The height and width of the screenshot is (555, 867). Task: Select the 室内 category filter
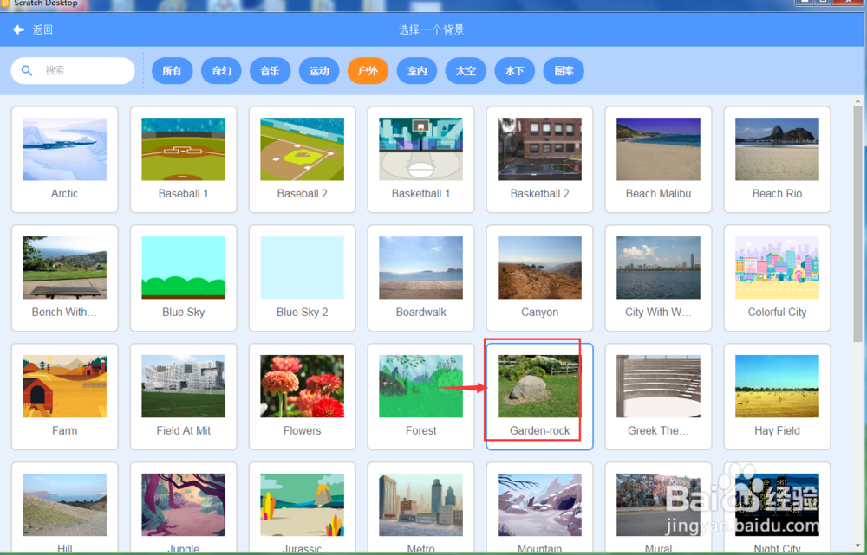417,71
